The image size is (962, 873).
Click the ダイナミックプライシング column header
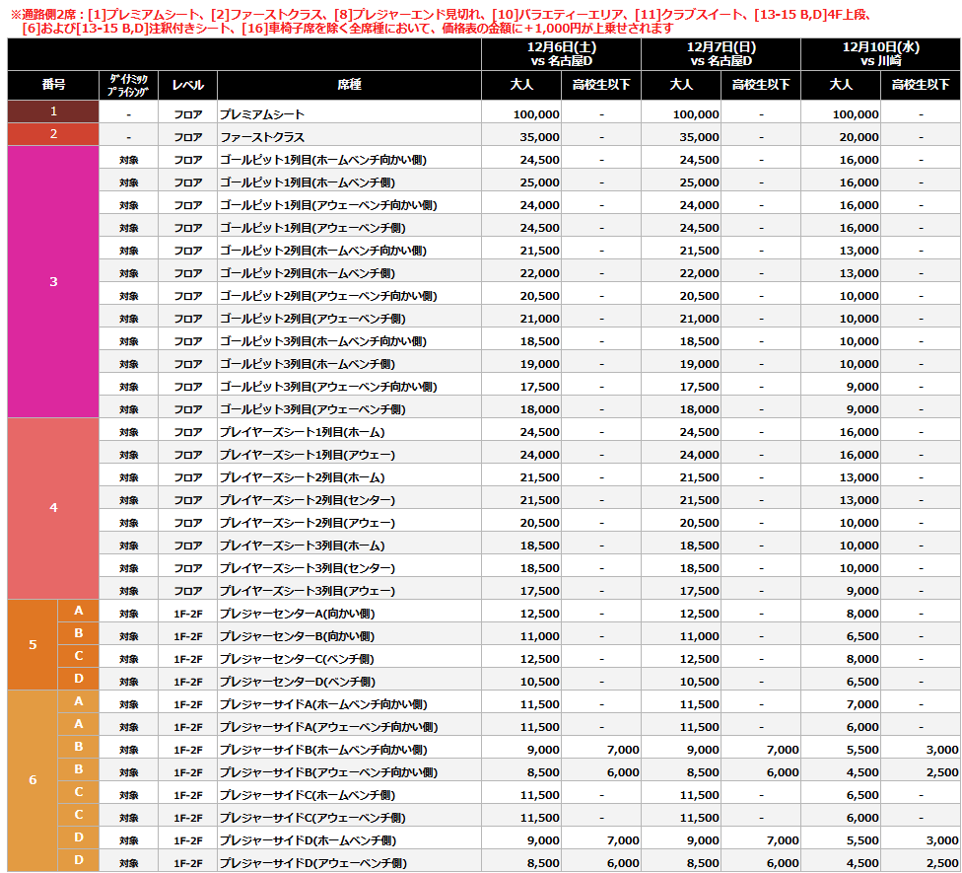128,85
